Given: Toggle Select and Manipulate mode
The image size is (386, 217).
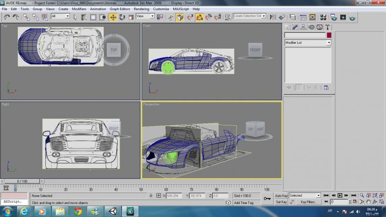Looking at the screenshot, I should pos(171,17).
